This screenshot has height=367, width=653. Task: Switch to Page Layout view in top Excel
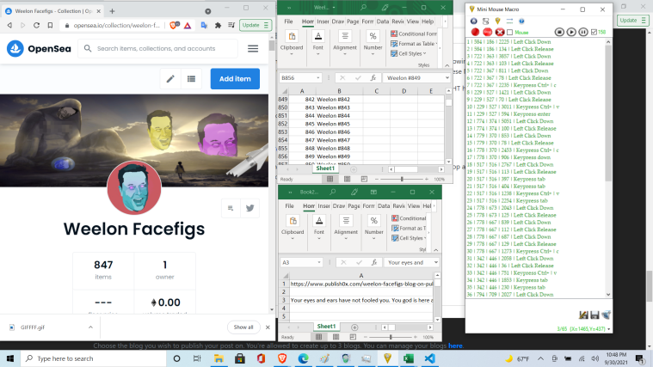pyautogui.click(x=347, y=179)
